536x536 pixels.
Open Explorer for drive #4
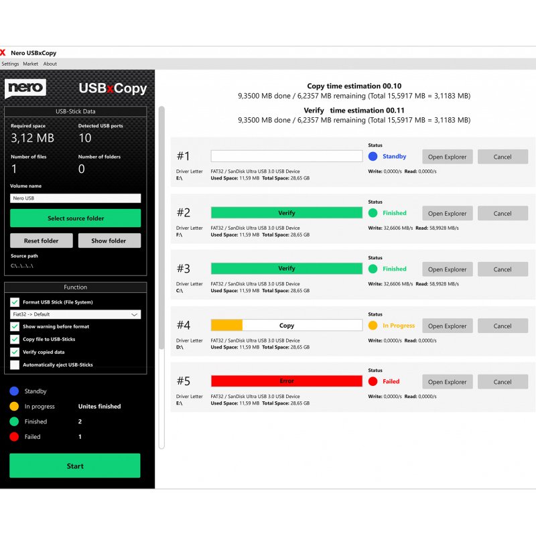click(x=447, y=326)
